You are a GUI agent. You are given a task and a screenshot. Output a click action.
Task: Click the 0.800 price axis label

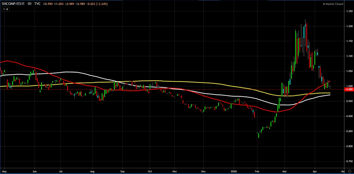pyautogui.click(x=349, y=146)
